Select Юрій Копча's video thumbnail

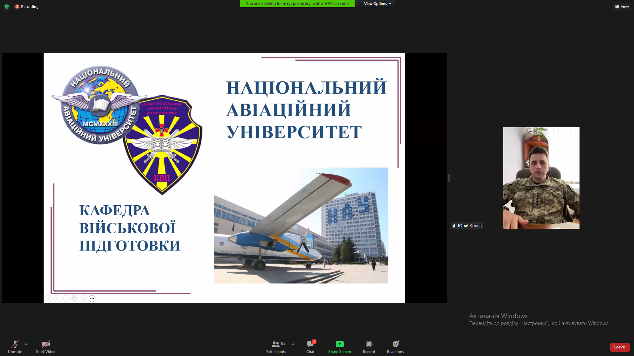[541, 178]
